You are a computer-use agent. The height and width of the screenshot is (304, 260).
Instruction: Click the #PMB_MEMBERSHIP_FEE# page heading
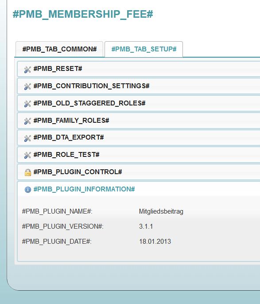click(x=83, y=14)
